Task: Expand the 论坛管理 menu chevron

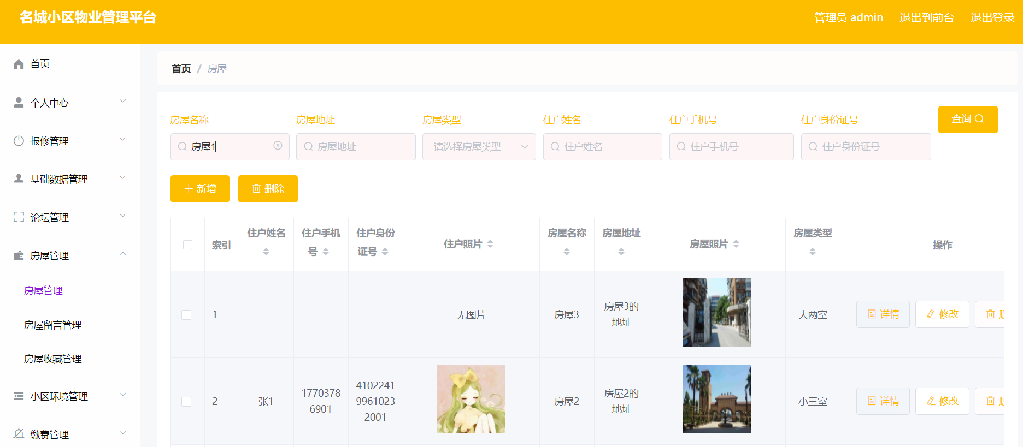Action: 123,216
